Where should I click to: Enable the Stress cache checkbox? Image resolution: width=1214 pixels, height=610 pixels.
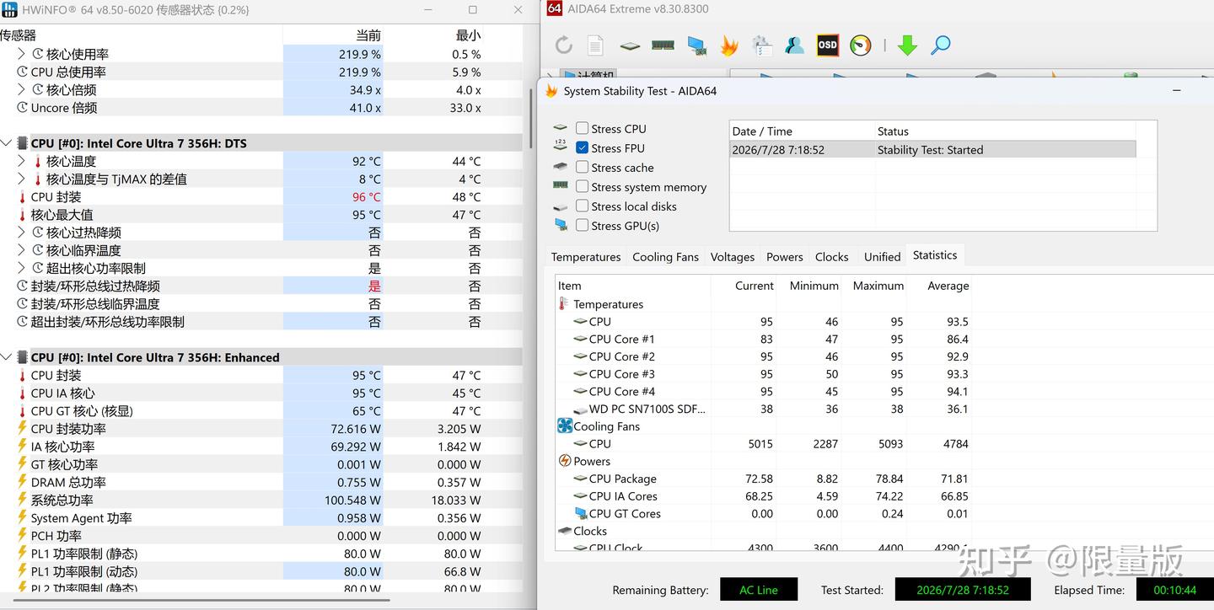[582, 167]
